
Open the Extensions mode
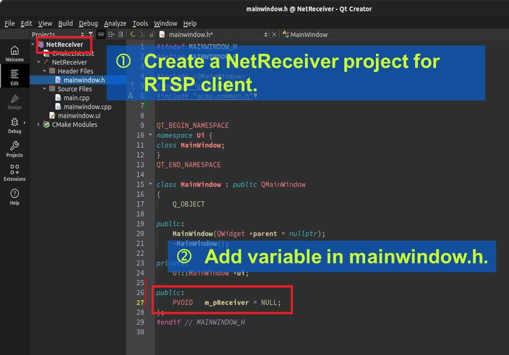pyautogui.click(x=14, y=173)
